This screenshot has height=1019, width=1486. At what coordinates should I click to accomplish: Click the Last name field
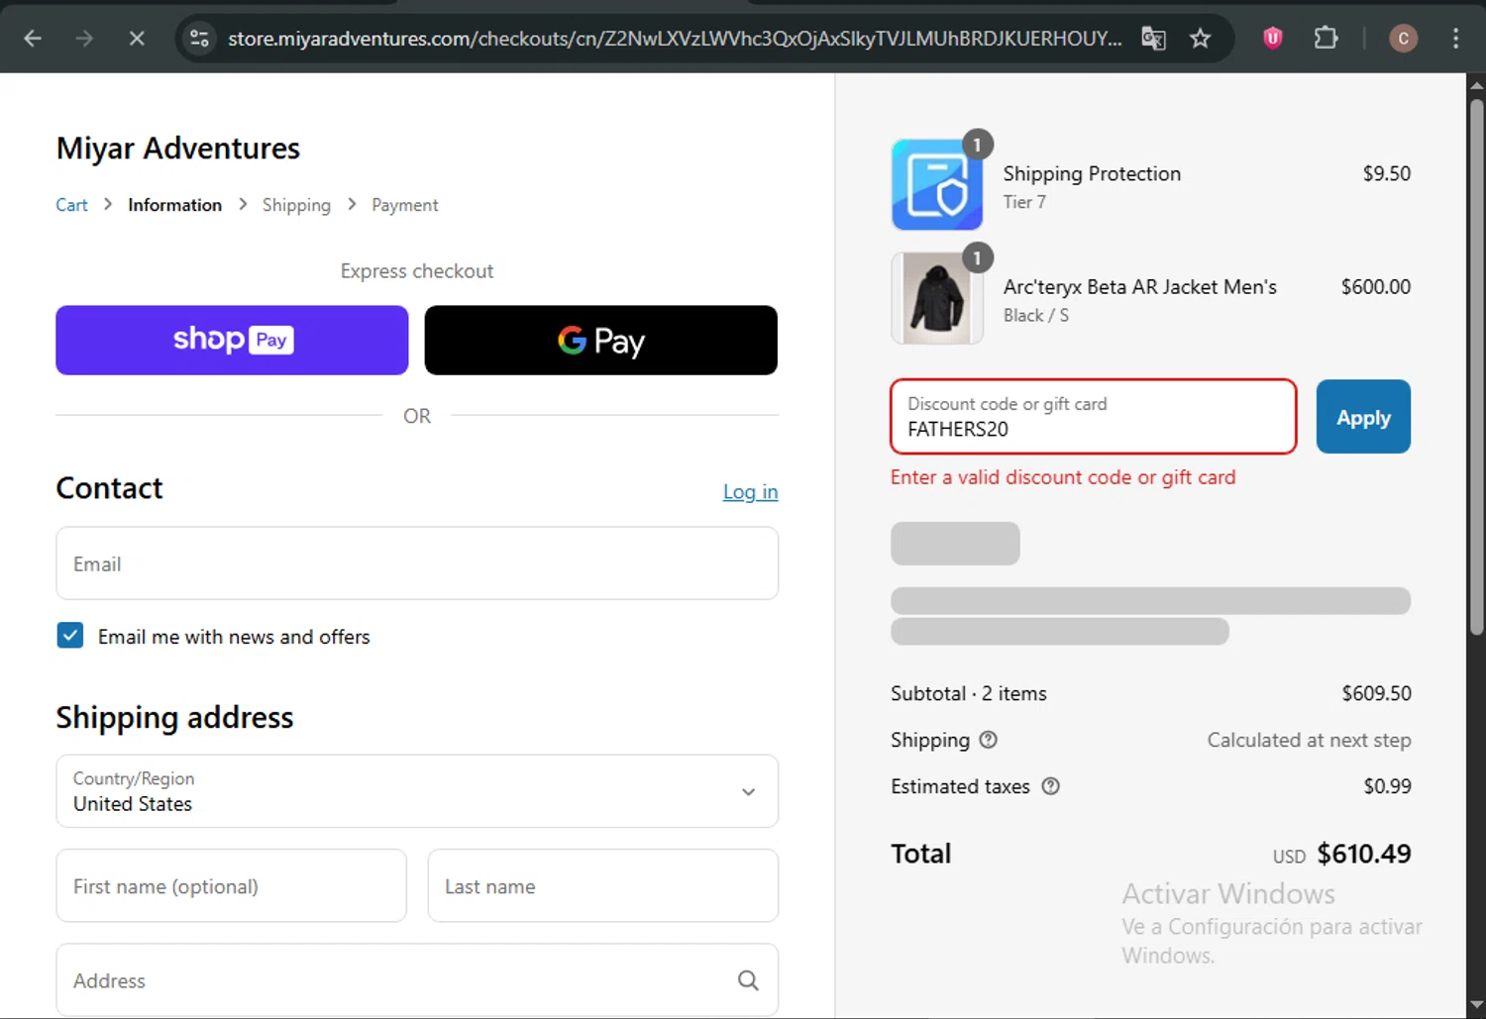pos(602,885)
